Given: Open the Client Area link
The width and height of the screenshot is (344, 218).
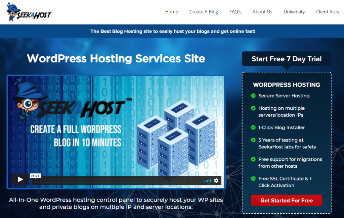Looking at the screenshot, I should coord(328,12).
